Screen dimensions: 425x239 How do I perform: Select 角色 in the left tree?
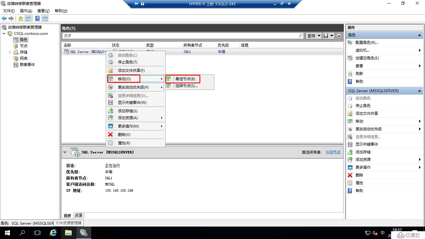point(24,40)
